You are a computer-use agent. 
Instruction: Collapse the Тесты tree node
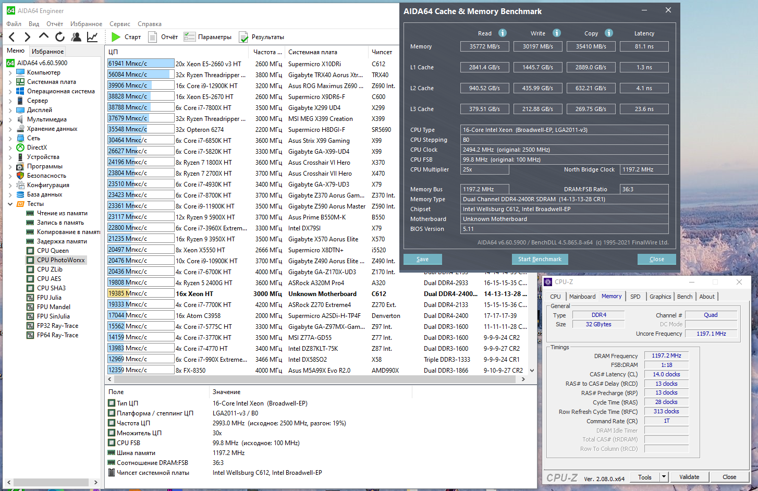[10, 204]
